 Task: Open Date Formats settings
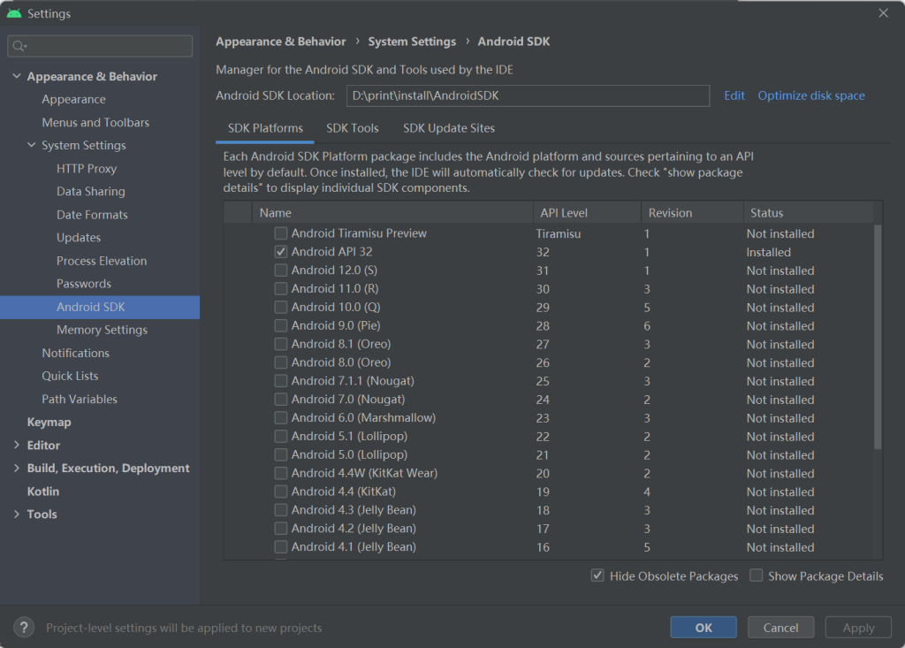pyautogui.click(x=92, y=215)
